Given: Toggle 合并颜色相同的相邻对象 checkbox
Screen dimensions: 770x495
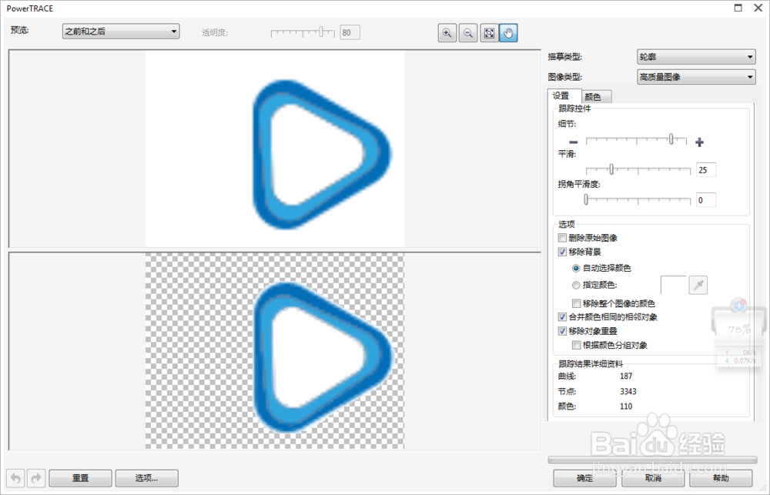Looking at the screenshot, I should click(x=563, y=317).
